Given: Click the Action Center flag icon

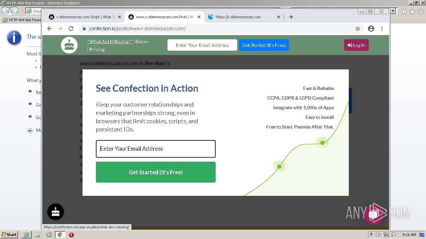Looking at the screenshot, I should (394, 235).
